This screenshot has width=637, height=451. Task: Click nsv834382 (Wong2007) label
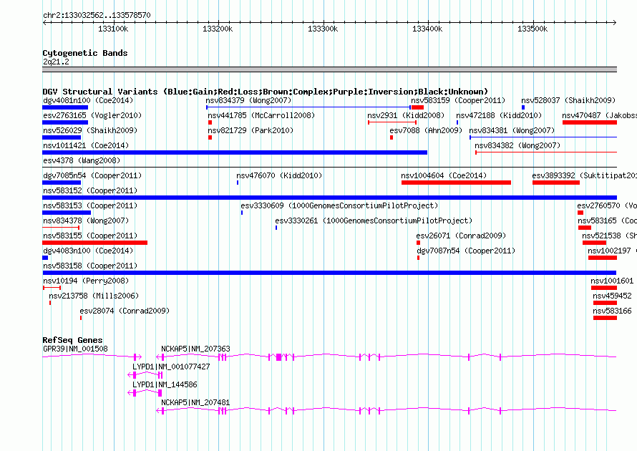pos(517,145)
